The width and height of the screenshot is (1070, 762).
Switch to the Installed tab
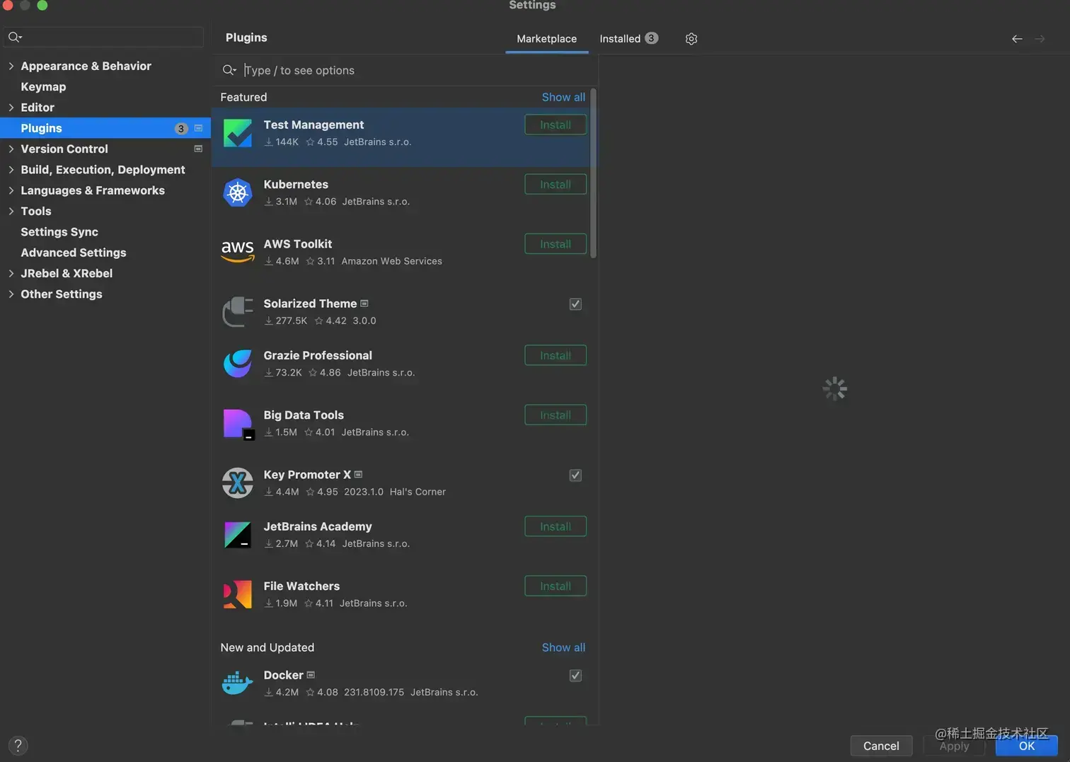(x=628, y=39)
